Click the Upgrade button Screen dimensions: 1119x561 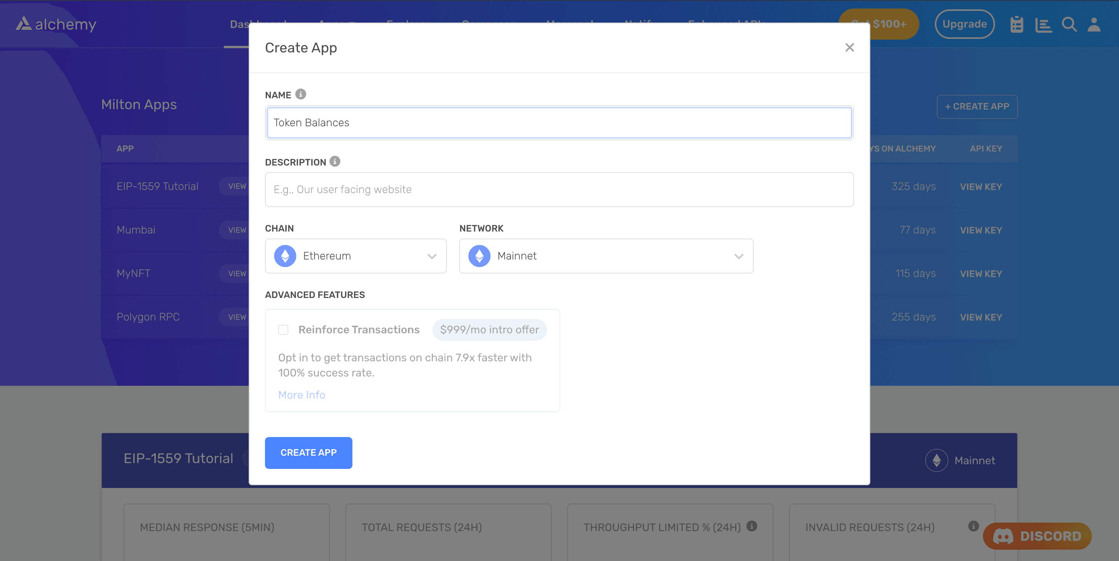(x=964, y=24)
